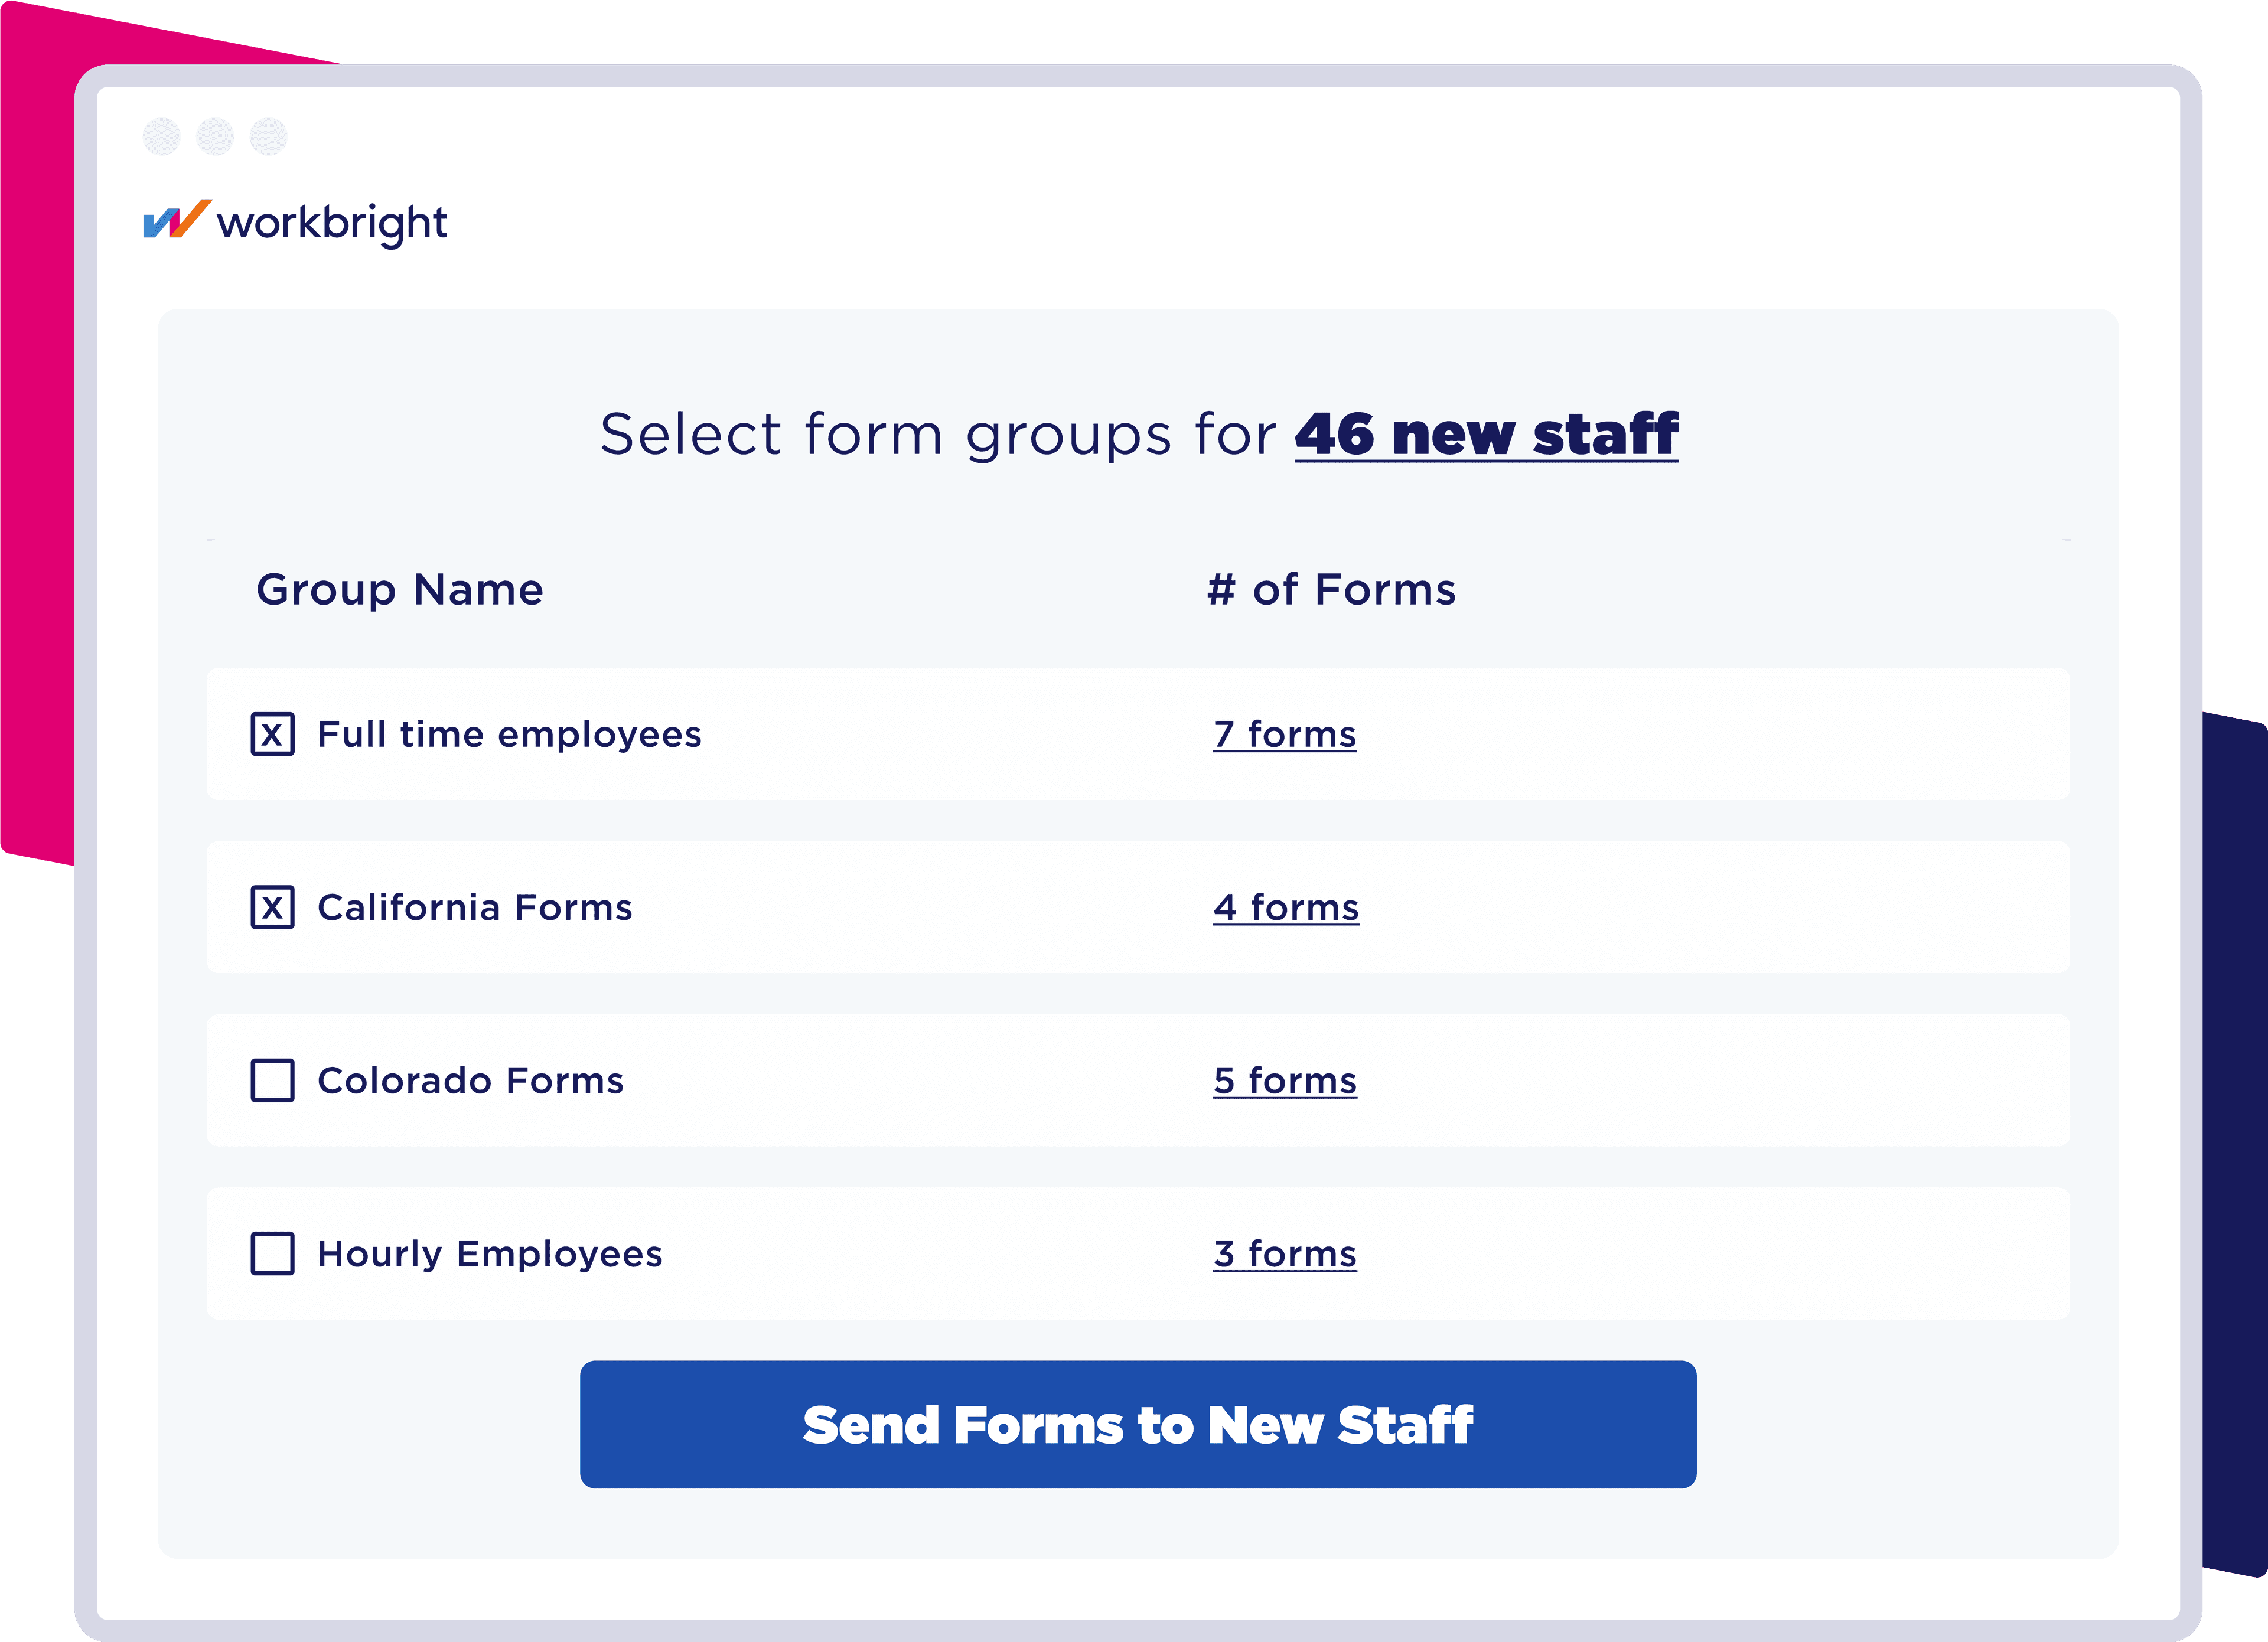The height and width of the screenshot is (1642, 2268).
Task: Open the 7 forms link
Action: 1284,733
